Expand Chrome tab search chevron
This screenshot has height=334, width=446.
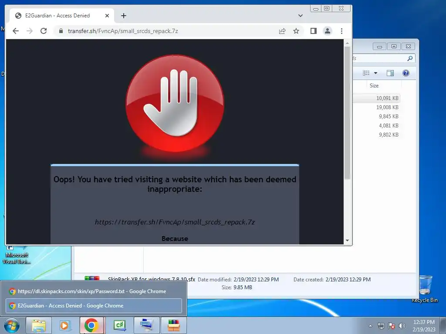[301, 16]
